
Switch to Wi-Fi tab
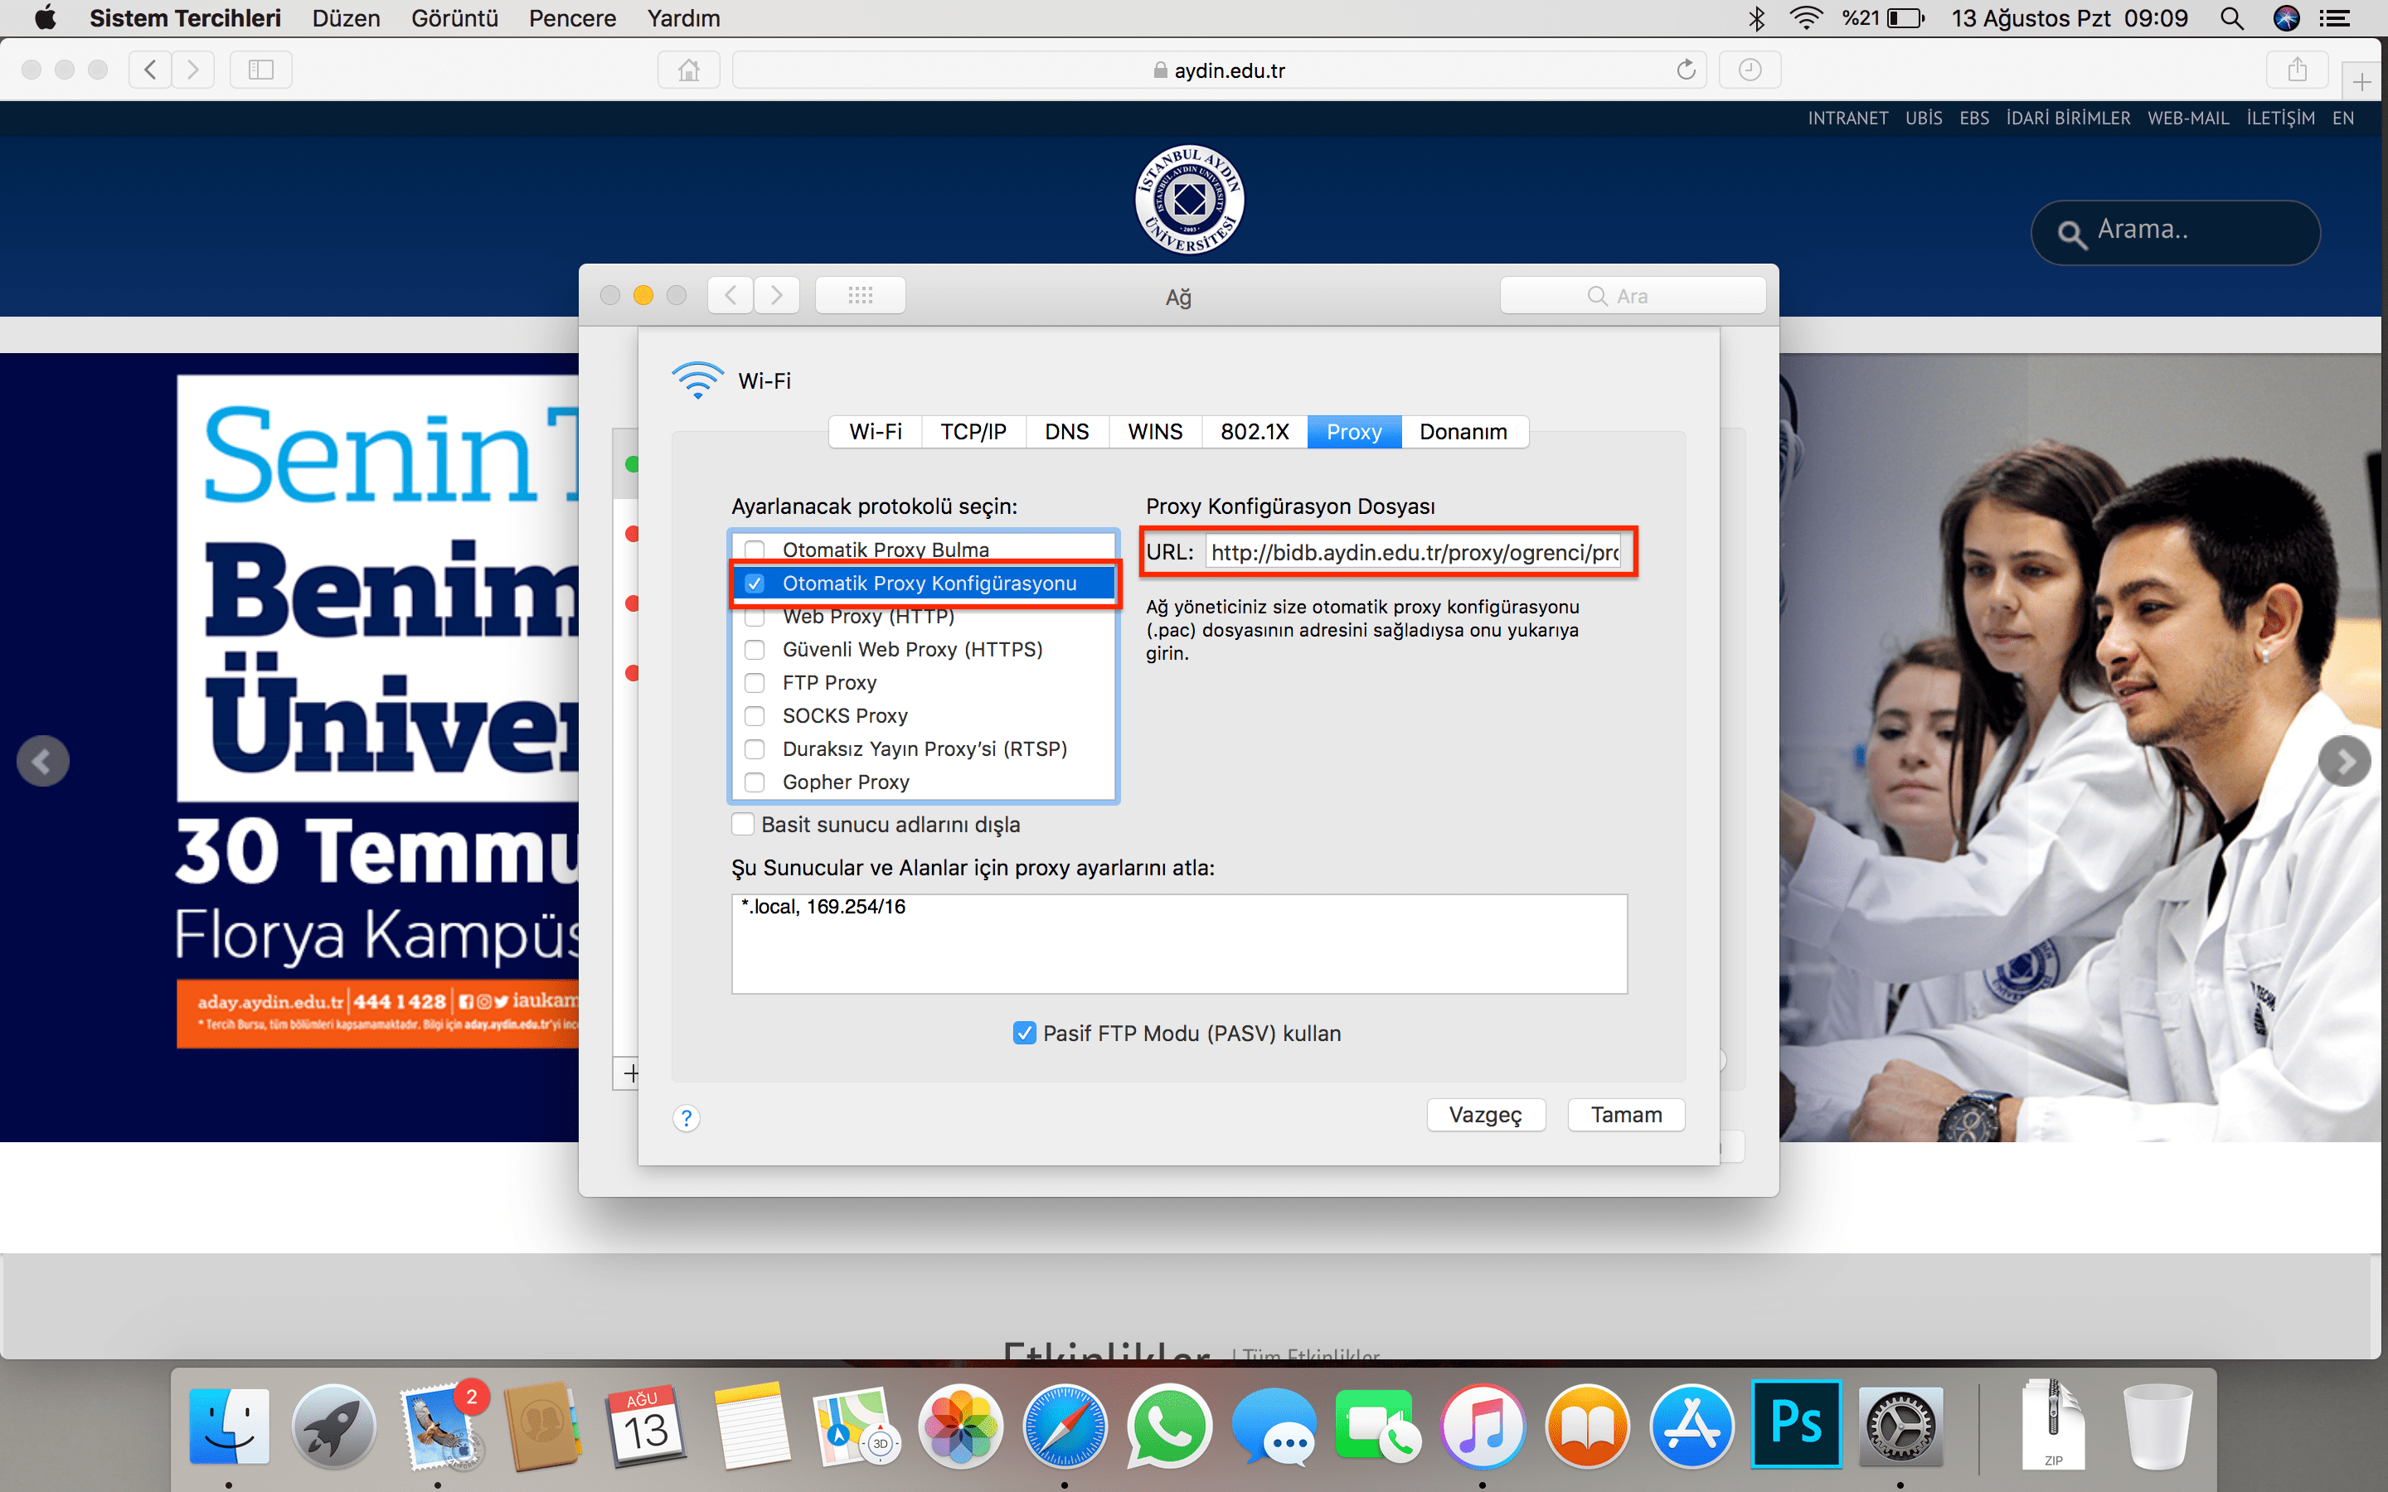(x=876, y=432)
